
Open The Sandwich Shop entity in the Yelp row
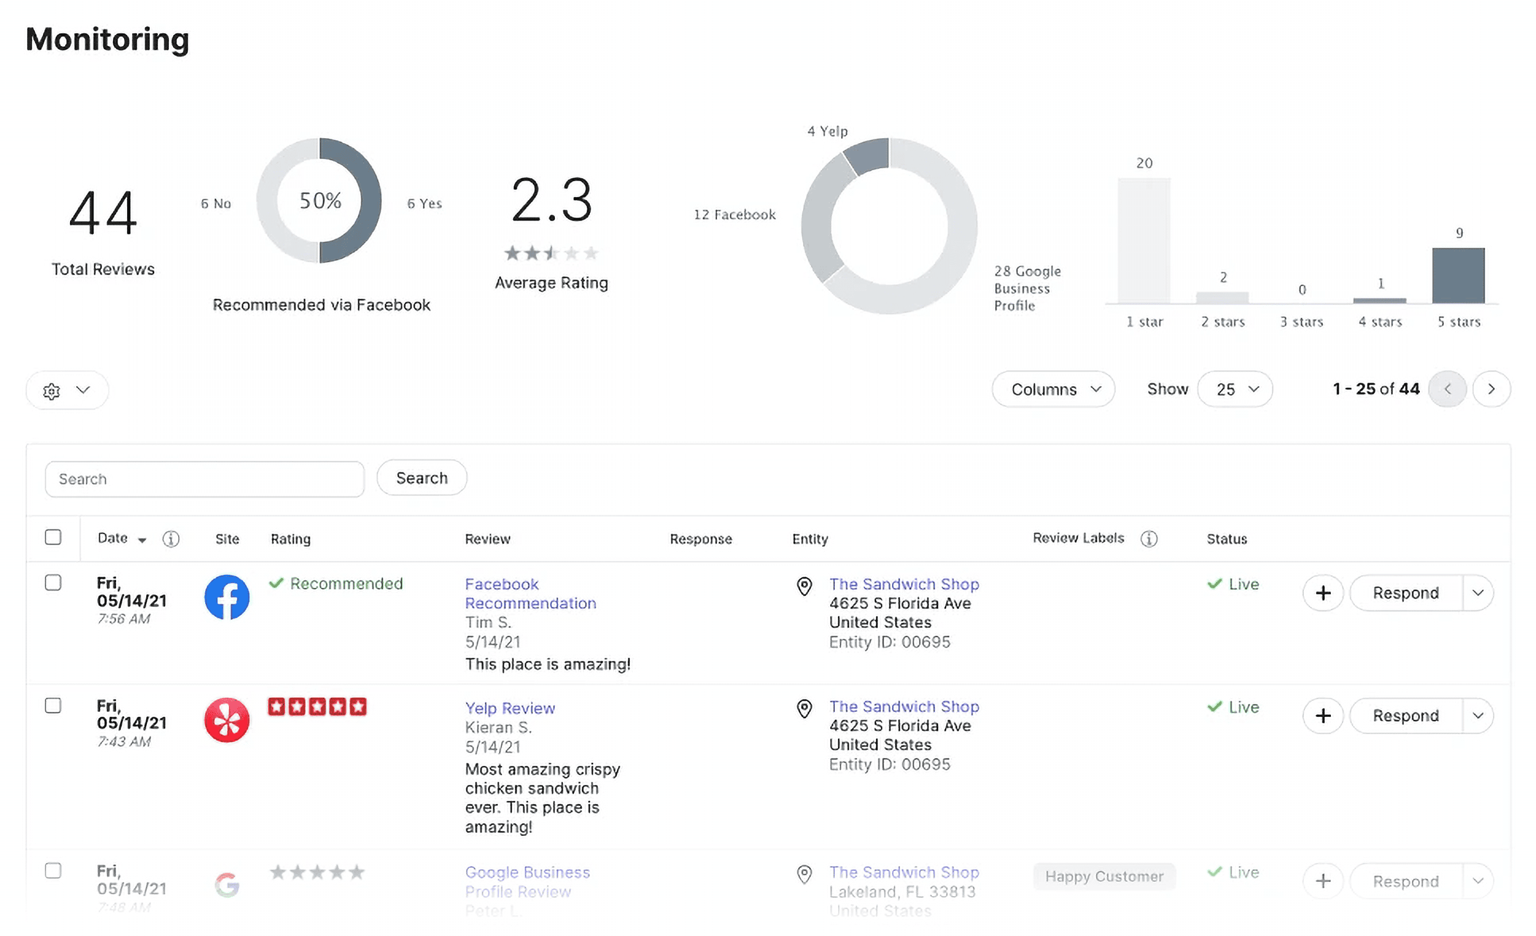(x=904, y=707)
